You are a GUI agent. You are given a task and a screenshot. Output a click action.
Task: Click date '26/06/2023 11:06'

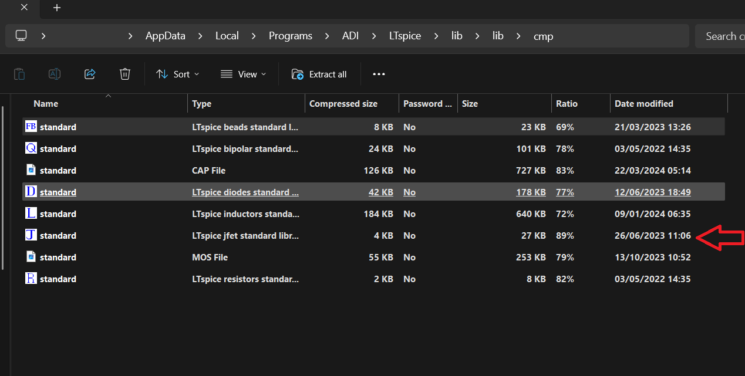(653, 235)
